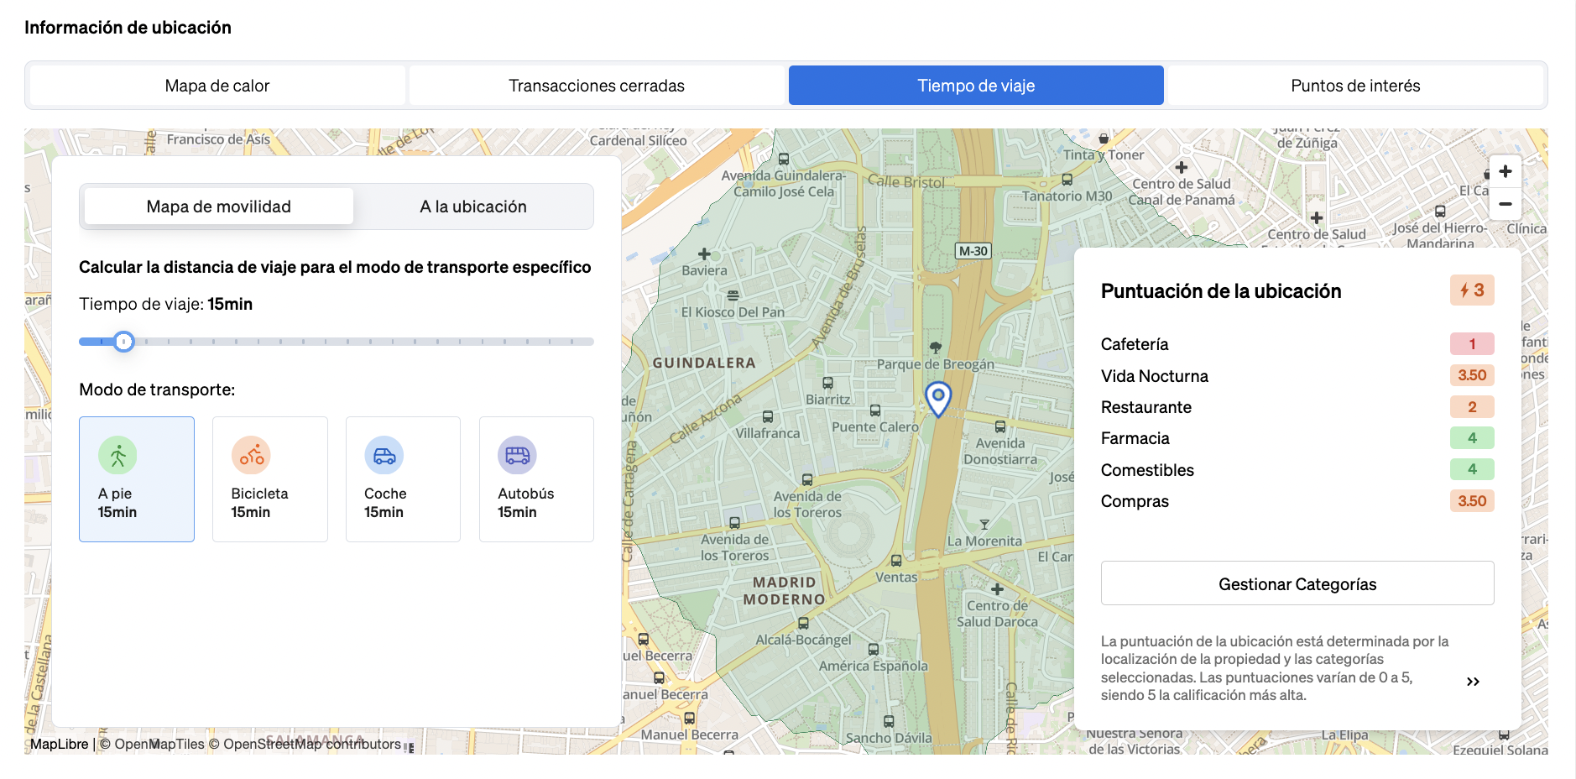Image resolution: width=1576 pixels, height=779 pixels.
Task: Click El Kiosco Del Pan food icon
Action: 733,295
